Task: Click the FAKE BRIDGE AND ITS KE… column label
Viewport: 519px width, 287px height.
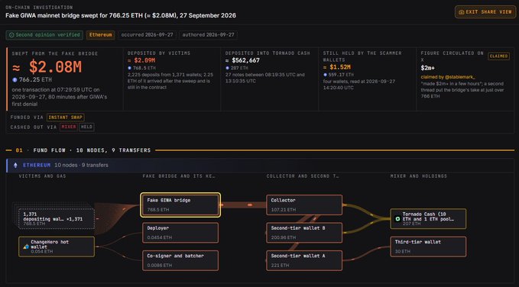Action: click(179, 176)
